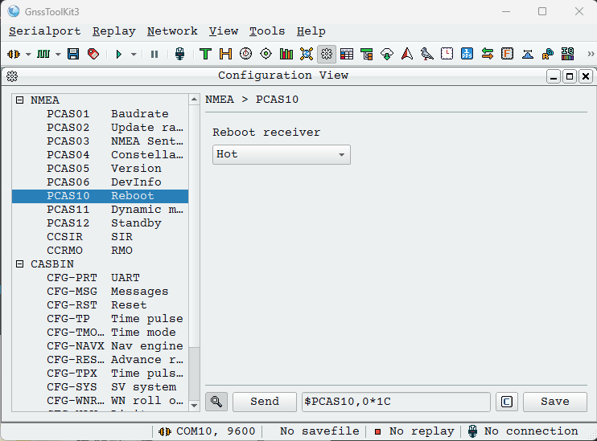Image resolution: width=597 pixels, height=441 pixels.
Task: Click the Save button
Action: [x=554, y=402]
